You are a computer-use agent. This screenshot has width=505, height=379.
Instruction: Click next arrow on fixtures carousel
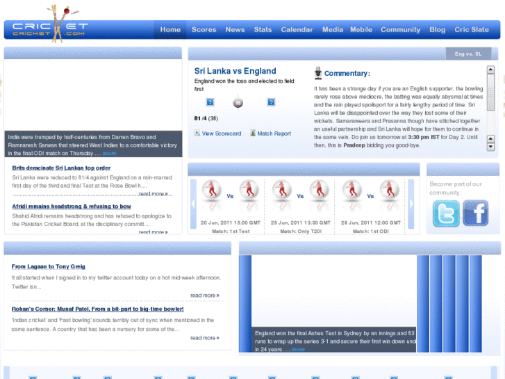(411, 204)
